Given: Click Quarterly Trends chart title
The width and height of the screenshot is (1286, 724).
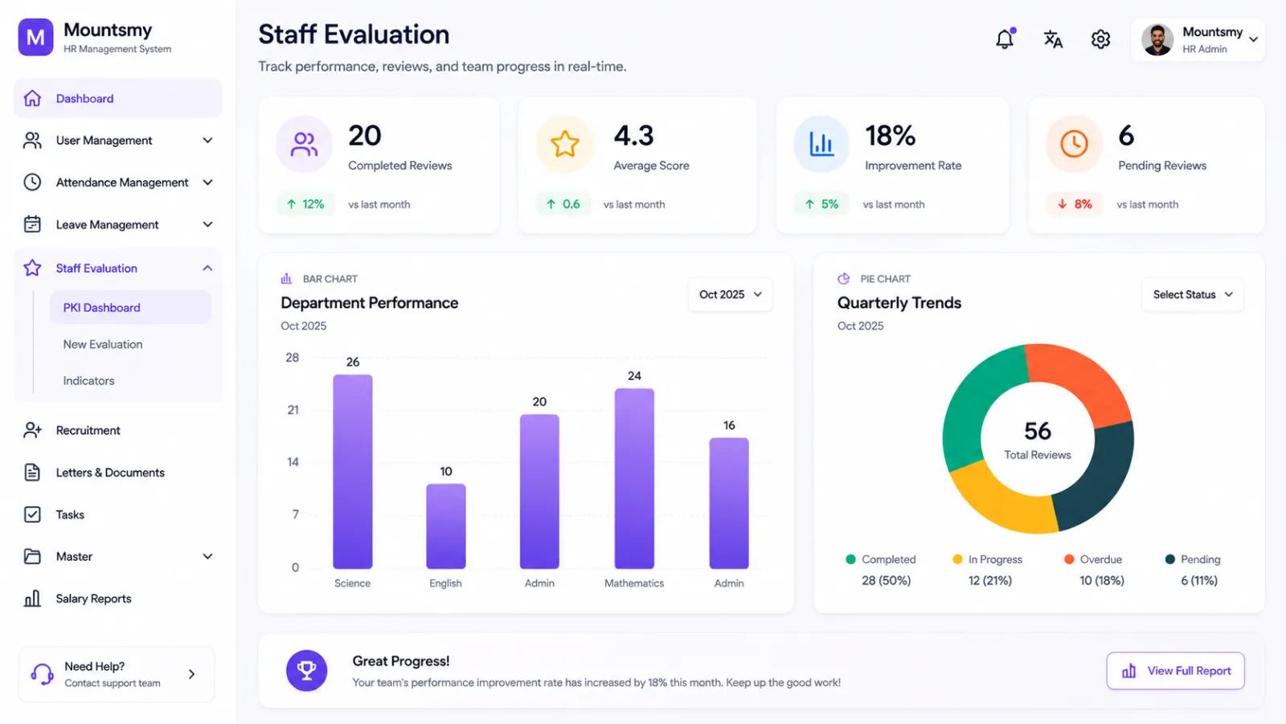Looking at the screenshot, I should point(899,303).
